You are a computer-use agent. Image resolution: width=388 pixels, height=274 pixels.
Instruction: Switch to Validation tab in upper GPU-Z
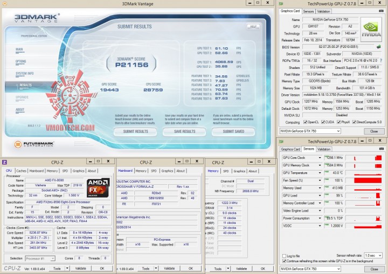point(323,11)
